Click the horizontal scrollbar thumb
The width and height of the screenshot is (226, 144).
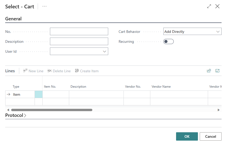click(52, 110)
